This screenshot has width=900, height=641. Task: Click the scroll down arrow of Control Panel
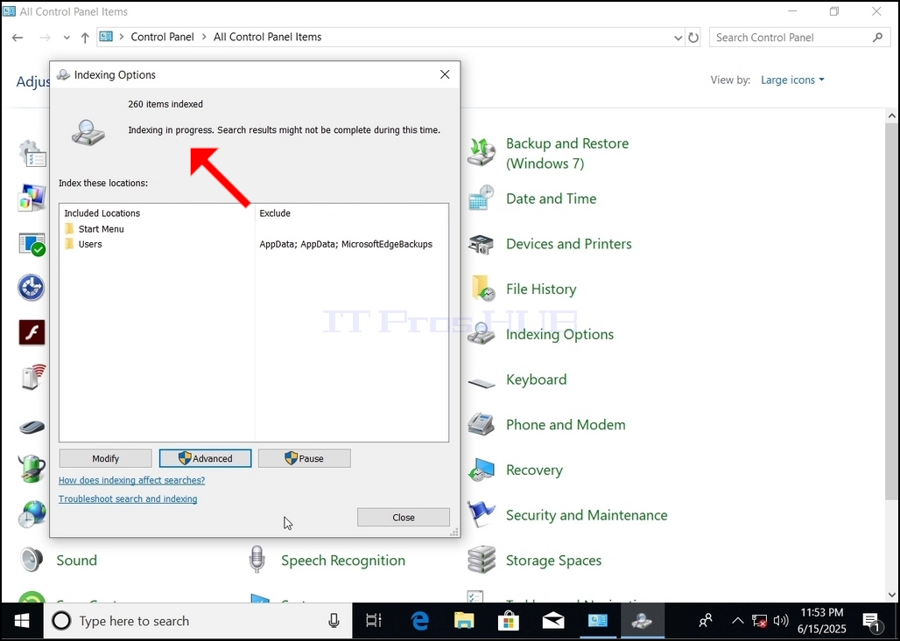[892, 596]
